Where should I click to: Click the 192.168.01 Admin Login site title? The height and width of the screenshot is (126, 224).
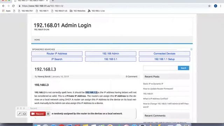[x=62, y=25]
